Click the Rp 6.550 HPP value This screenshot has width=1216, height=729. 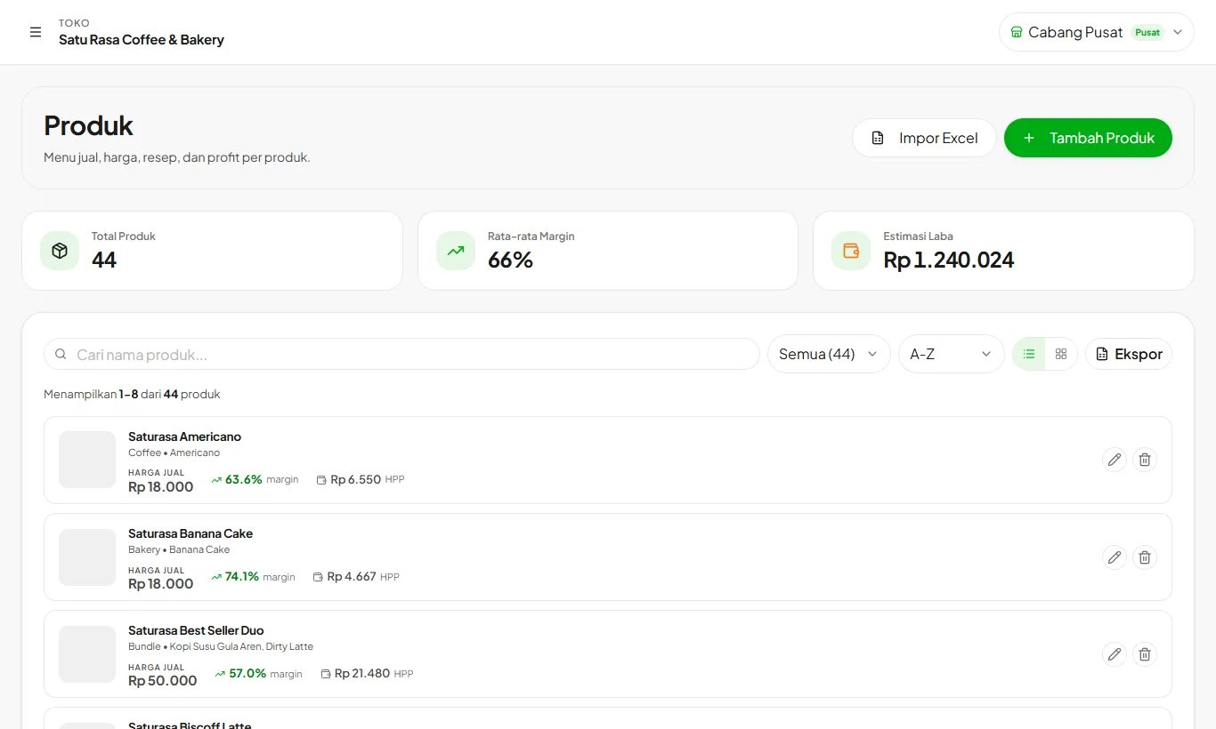356,479
